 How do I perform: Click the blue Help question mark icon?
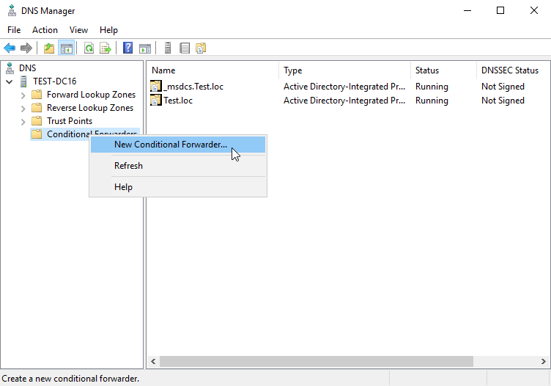[x=128, y=48]
